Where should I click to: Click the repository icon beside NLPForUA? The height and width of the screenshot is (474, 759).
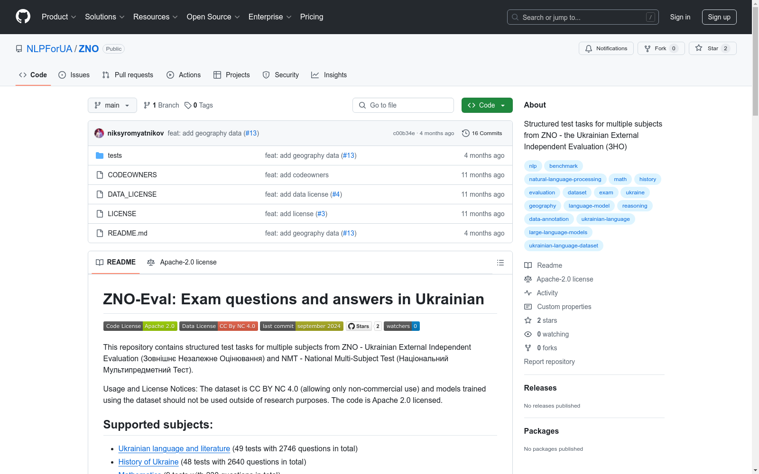[19, 49]
